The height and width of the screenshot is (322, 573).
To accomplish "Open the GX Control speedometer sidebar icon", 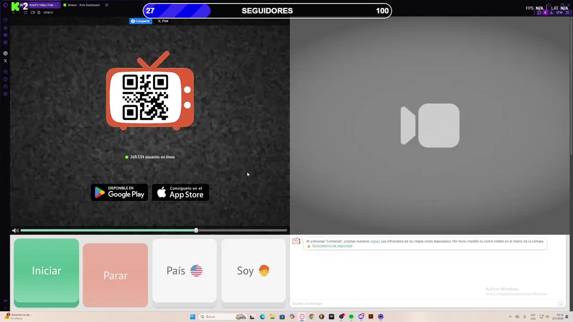I will pyautogui.click(x=5, y=21).
